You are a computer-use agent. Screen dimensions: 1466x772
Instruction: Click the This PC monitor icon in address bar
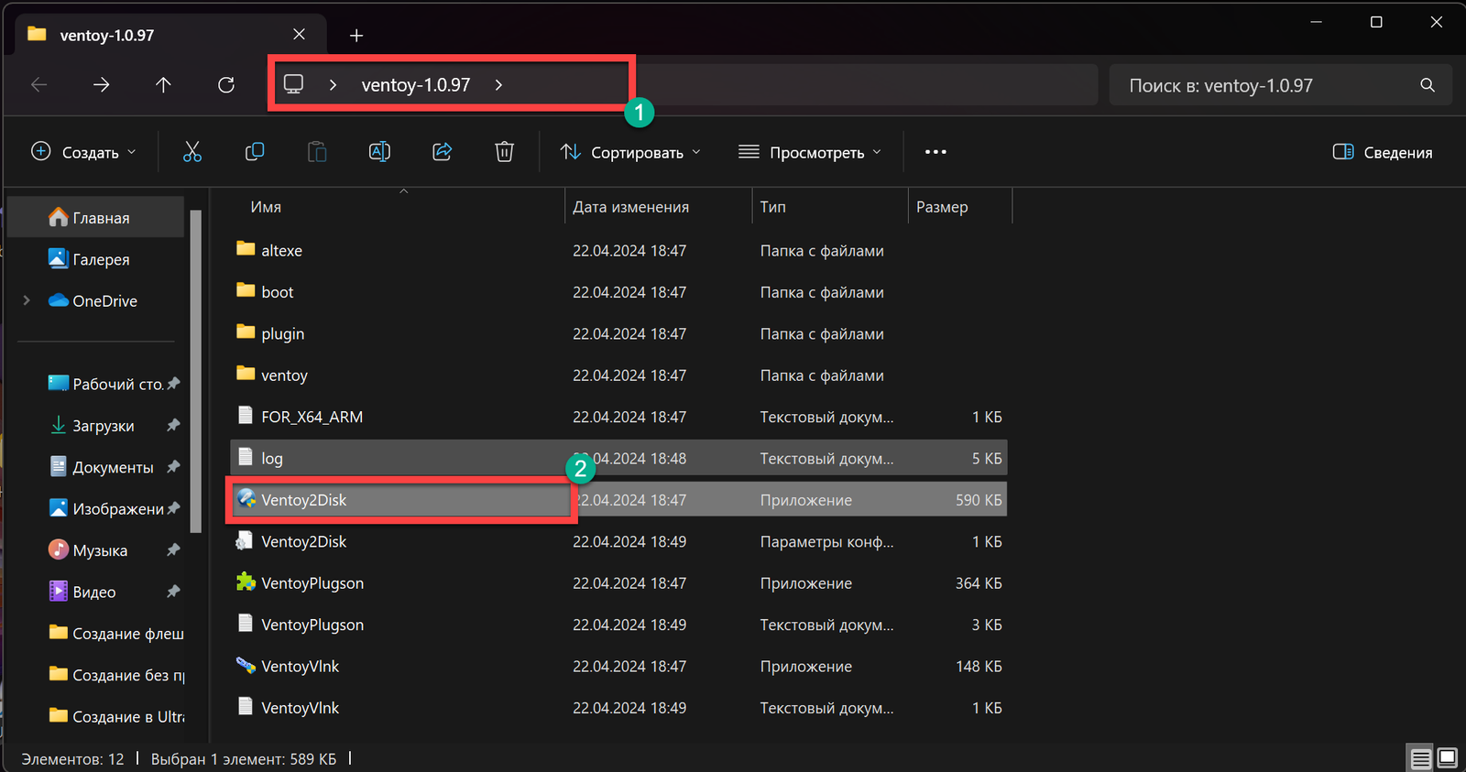tap(293, 84)
